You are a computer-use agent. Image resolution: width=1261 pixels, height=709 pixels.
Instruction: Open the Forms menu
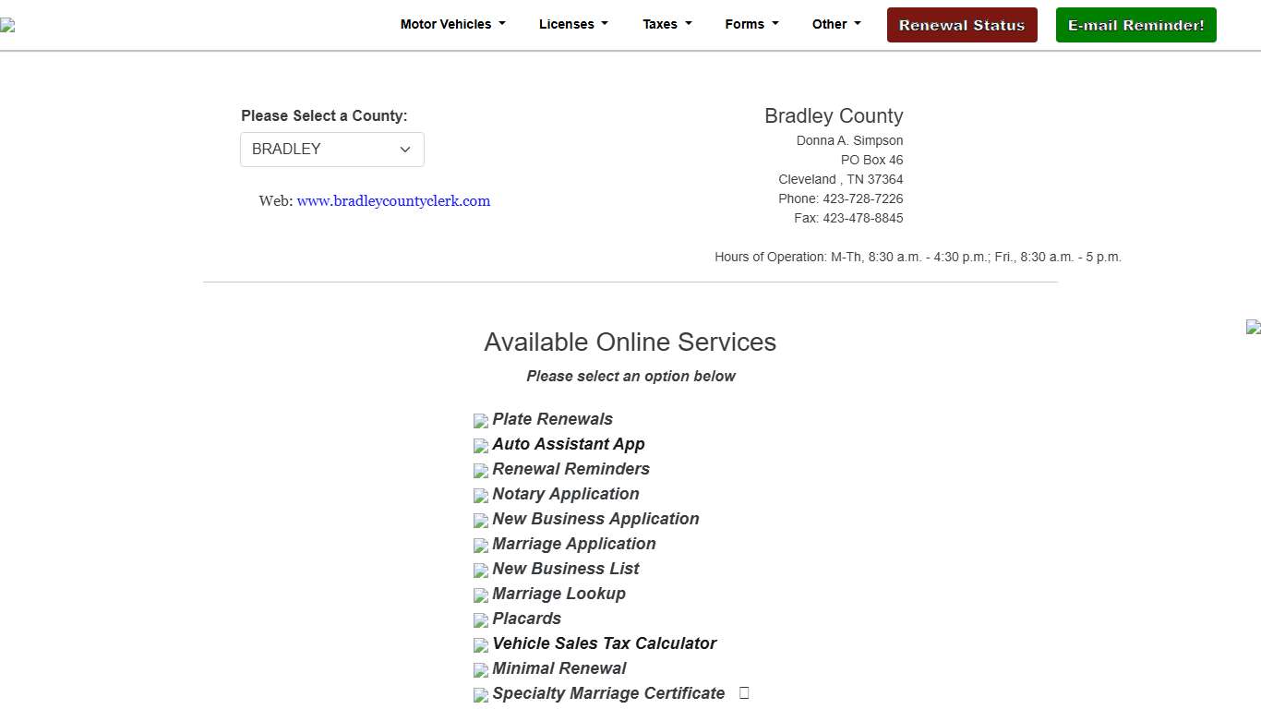[751, 25]
